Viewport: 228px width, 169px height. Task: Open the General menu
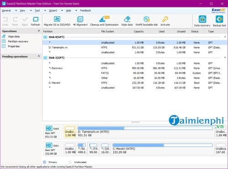pos(6,11)
